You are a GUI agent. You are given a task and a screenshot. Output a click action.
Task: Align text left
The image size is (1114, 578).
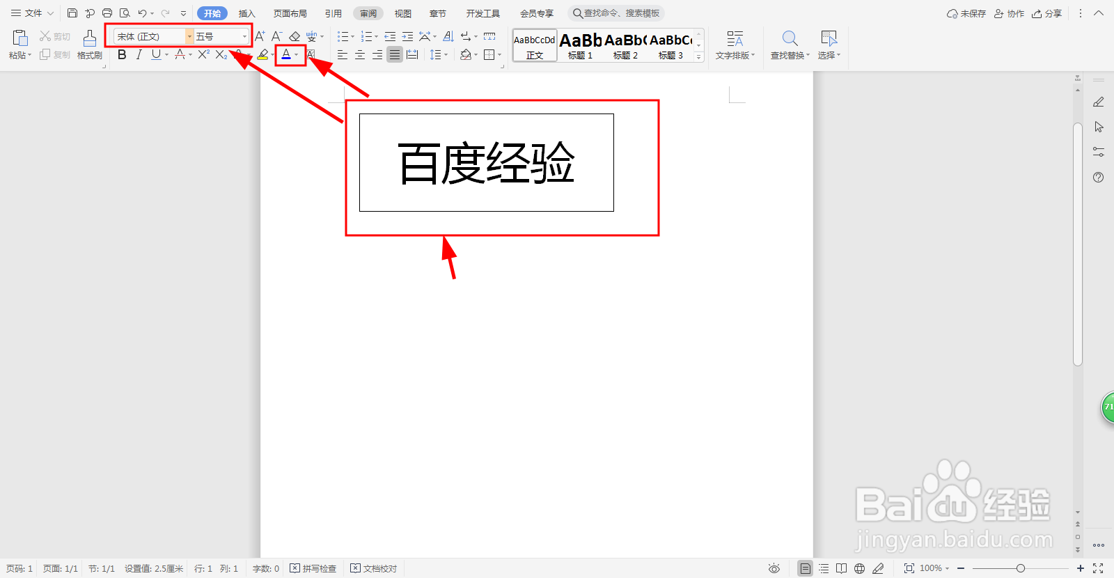(x=342, y=54)
